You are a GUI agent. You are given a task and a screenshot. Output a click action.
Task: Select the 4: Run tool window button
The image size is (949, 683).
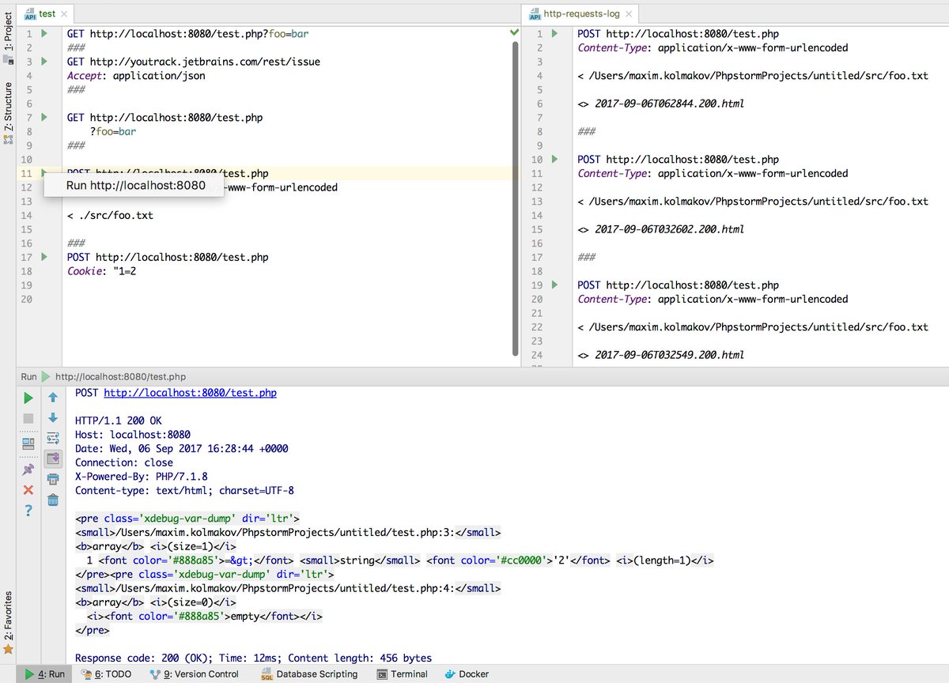[44, 674]
